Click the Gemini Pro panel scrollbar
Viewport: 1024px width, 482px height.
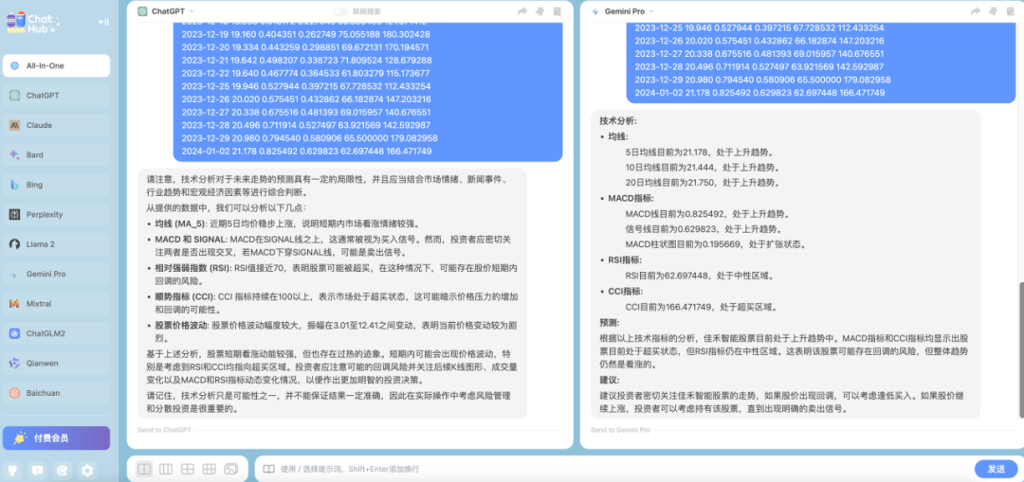pos(1021,351)
